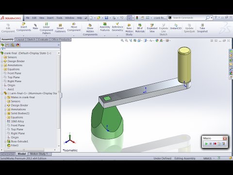
Task: Open Edit Appearance color ball icon
Action: (x=157, y=40)
